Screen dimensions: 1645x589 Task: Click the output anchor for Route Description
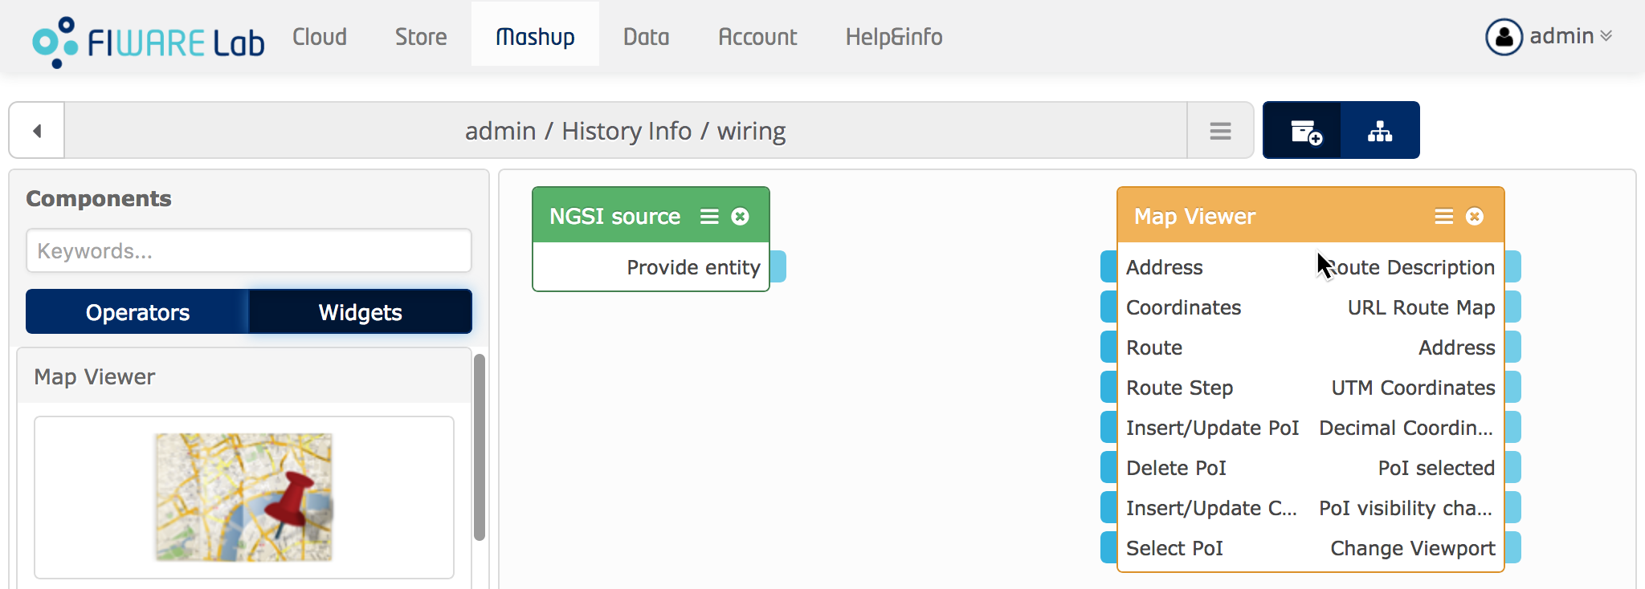[x=1513, y=266]
